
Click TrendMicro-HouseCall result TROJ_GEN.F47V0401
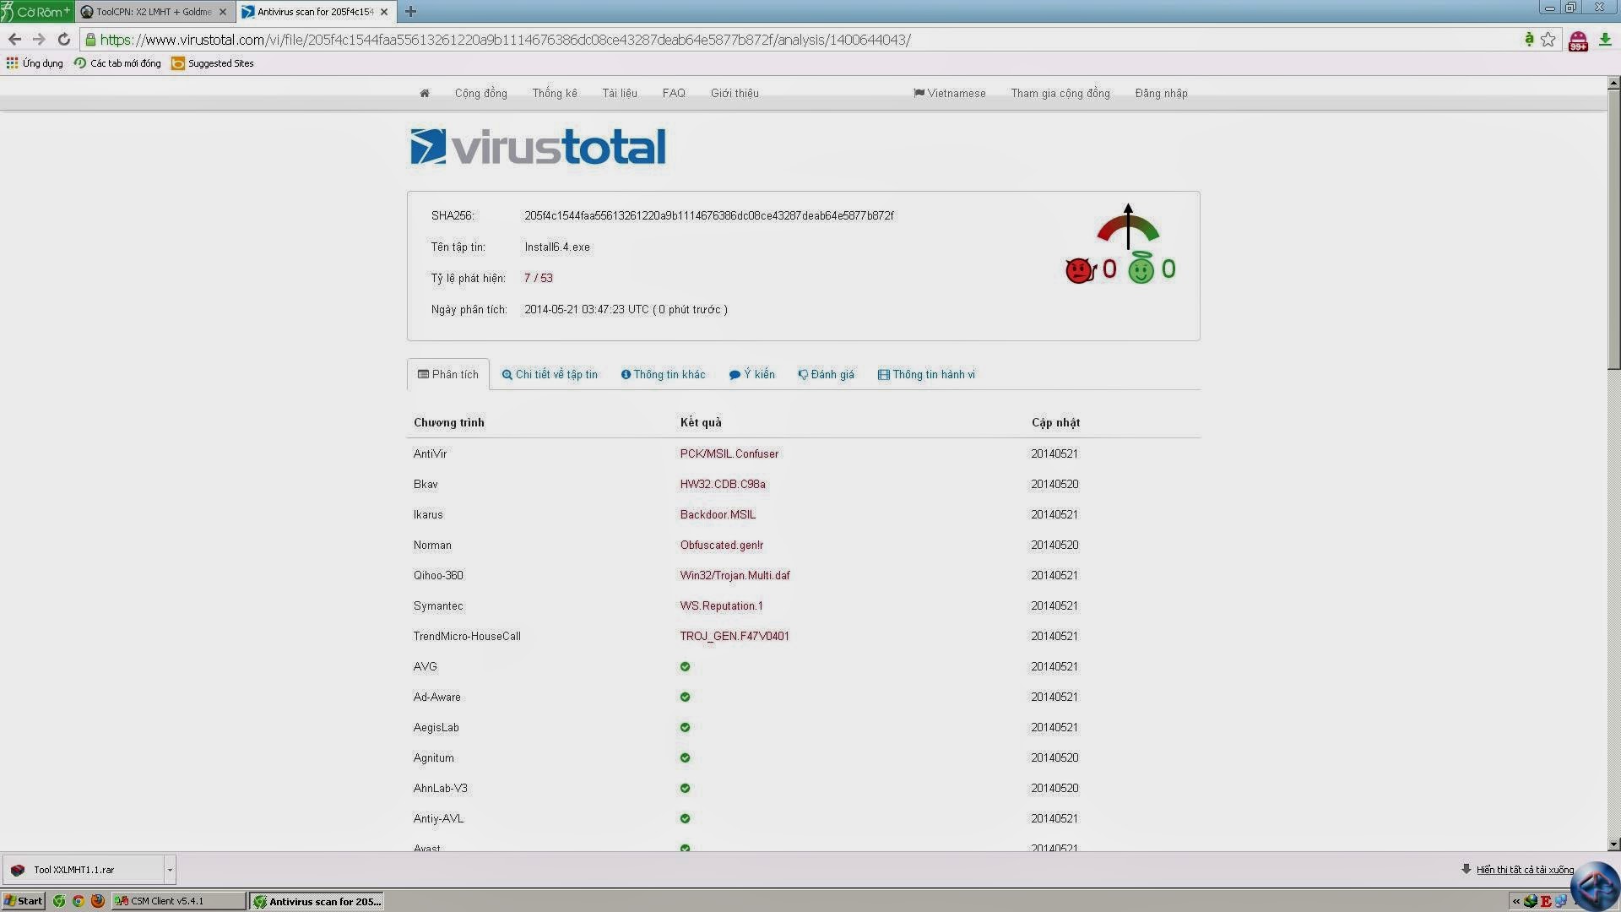pos(735,637)
